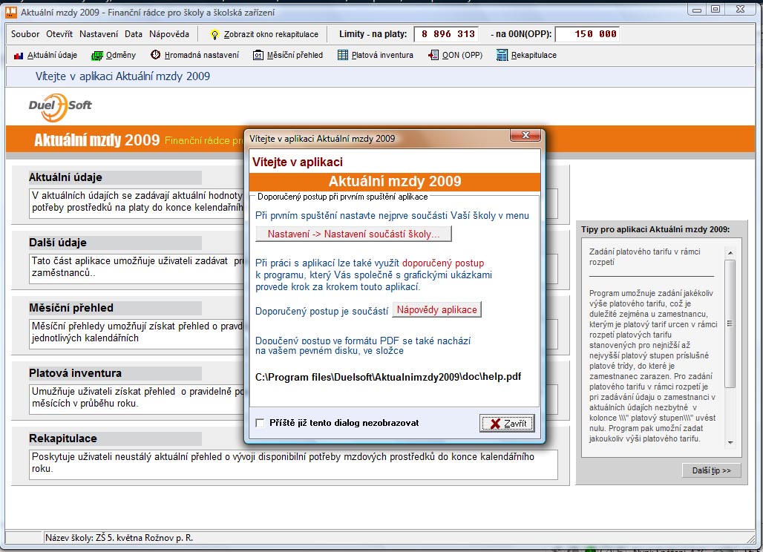Image resolution: width=763 pixels, height=552 pixels.
Task: Open the Data menu
Action: click(x=134, y=34)
